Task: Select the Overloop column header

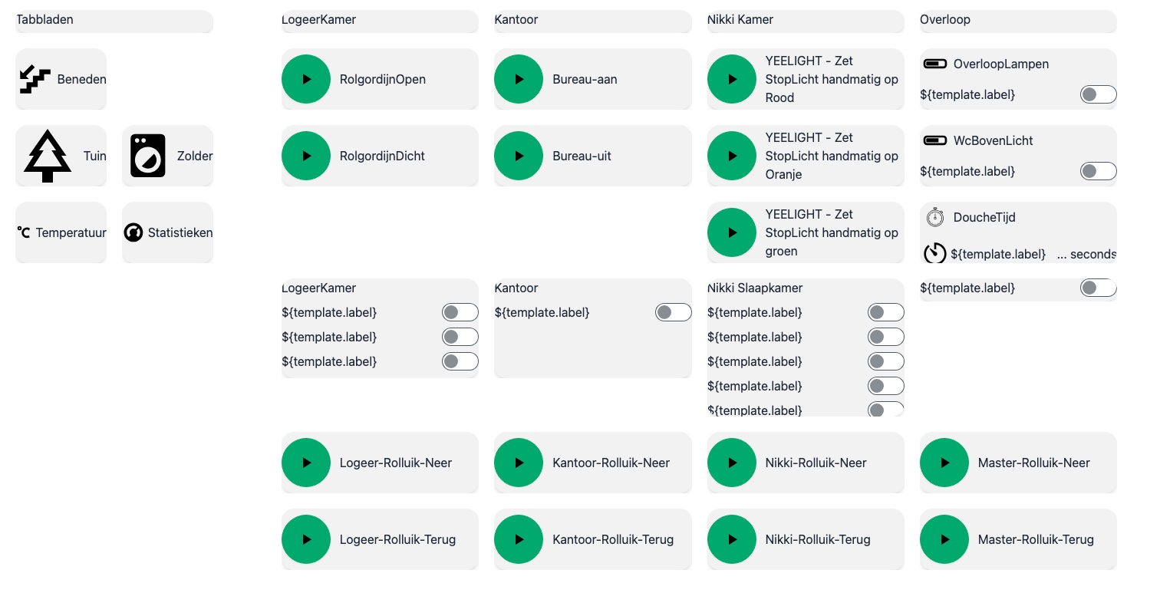Action: [x=1018, y=21]
